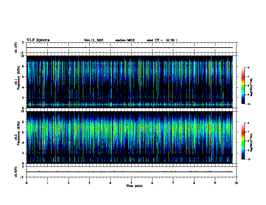Click the "Time (min)" x-axis title
This screenshot has width=266, height=205.
134,186
